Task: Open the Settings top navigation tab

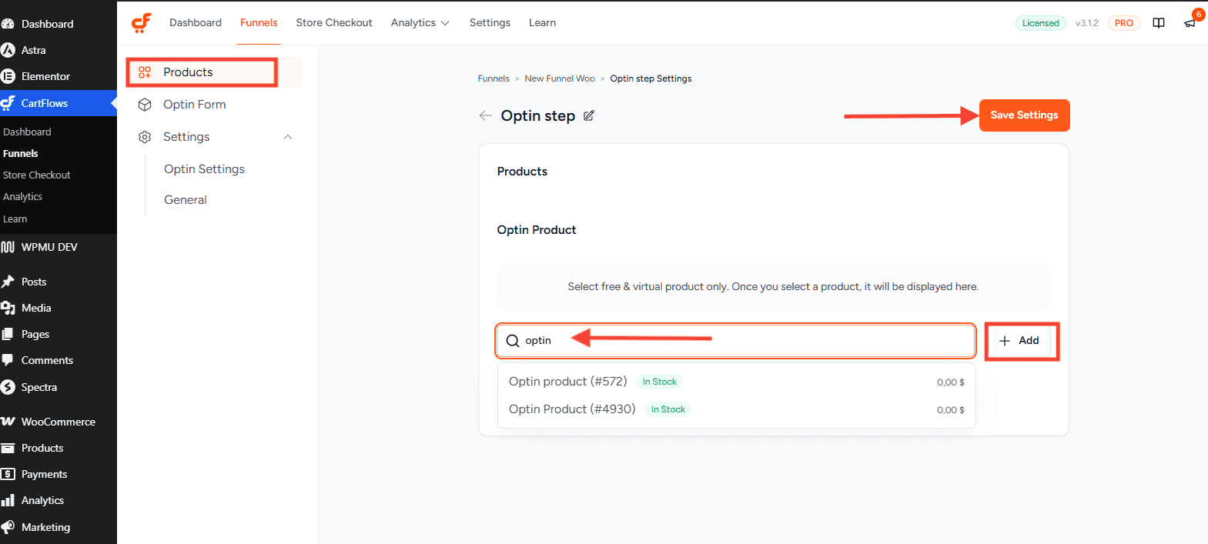Action: point(490,23)
